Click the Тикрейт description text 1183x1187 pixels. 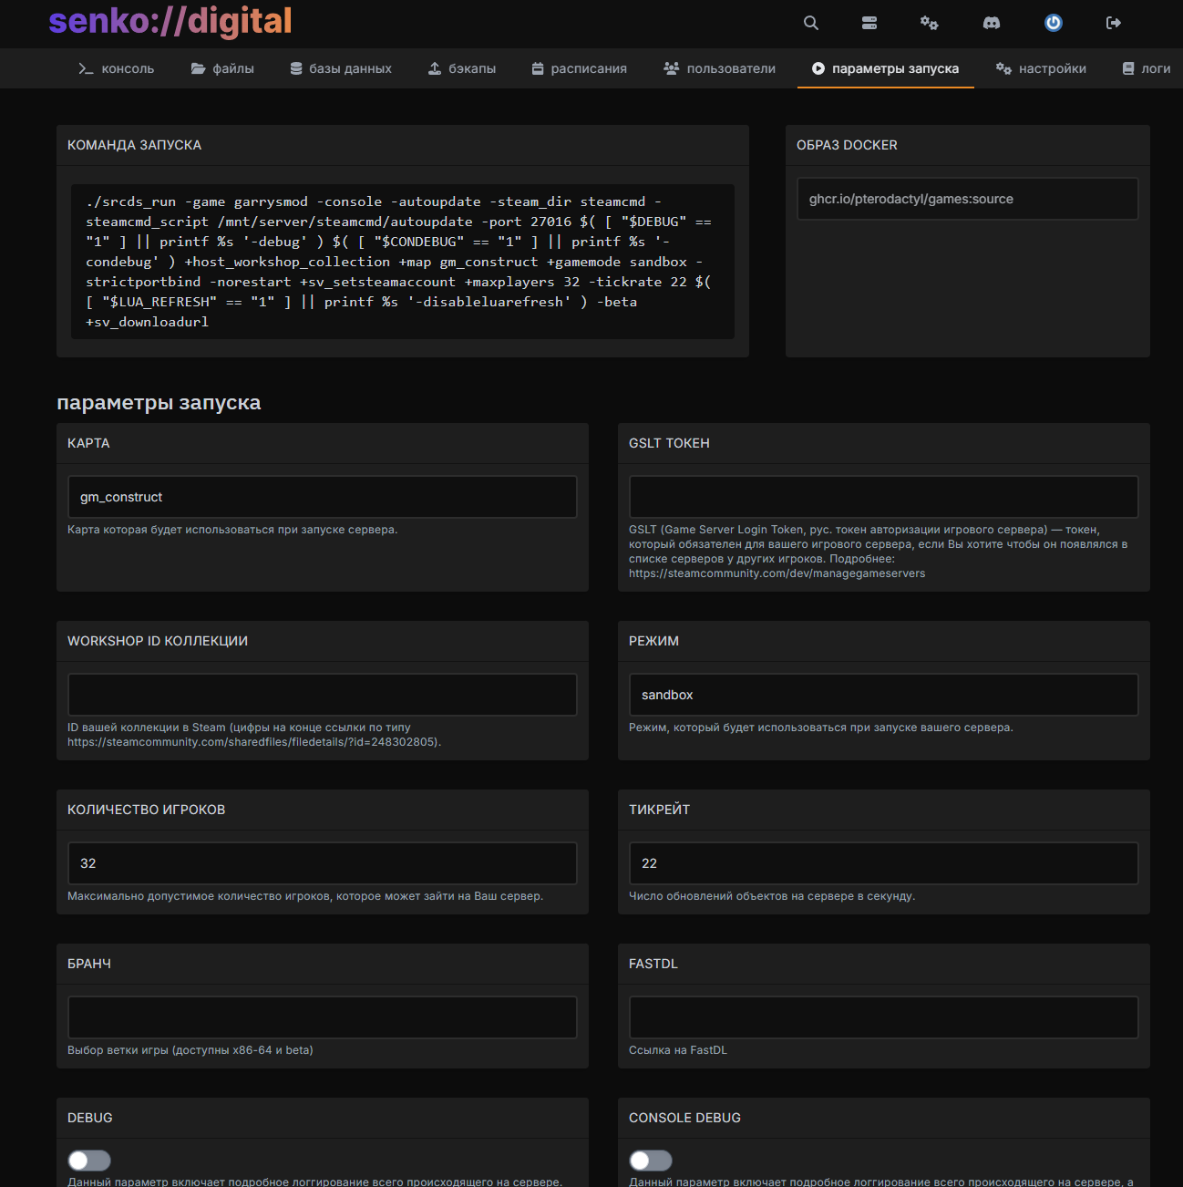[x=772, y=896]
